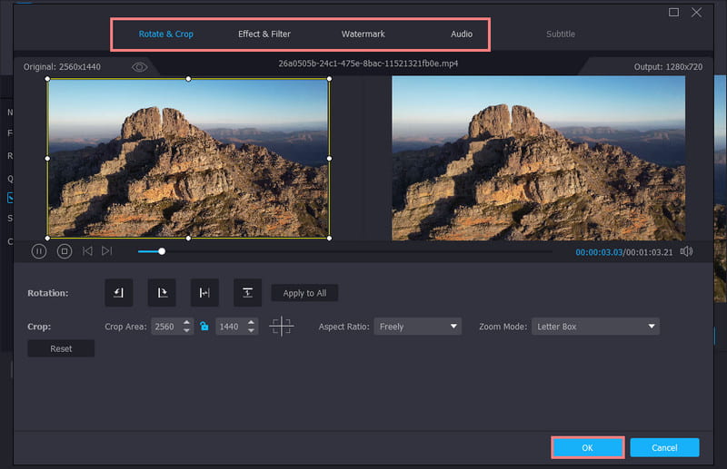Viewport: 727px width, 469px height.
Task: Pause the video preview
Action: pos(39,251)
